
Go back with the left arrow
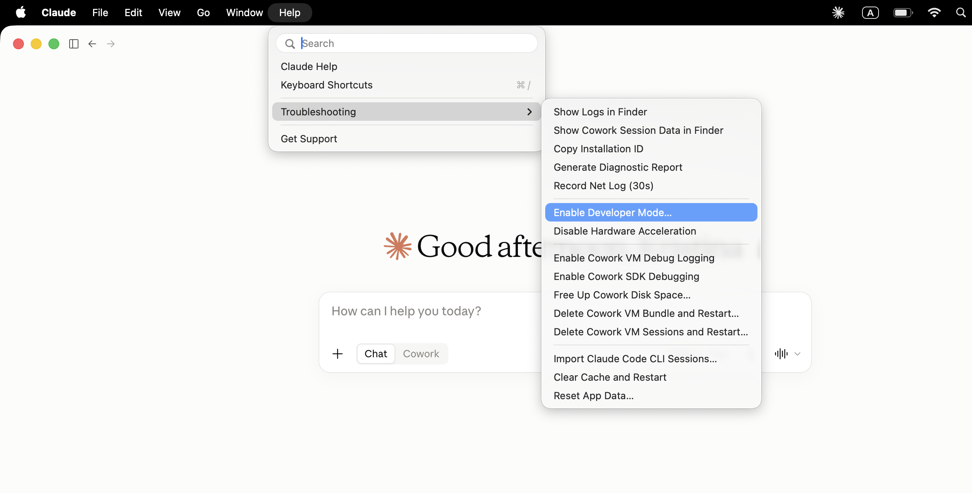pyautogui.click(x=92, y=44)
